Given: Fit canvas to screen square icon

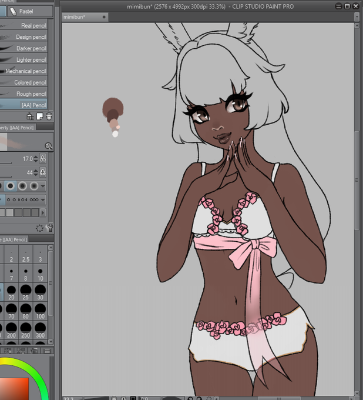Looking at the screenshot, I should tap(133, 398).
